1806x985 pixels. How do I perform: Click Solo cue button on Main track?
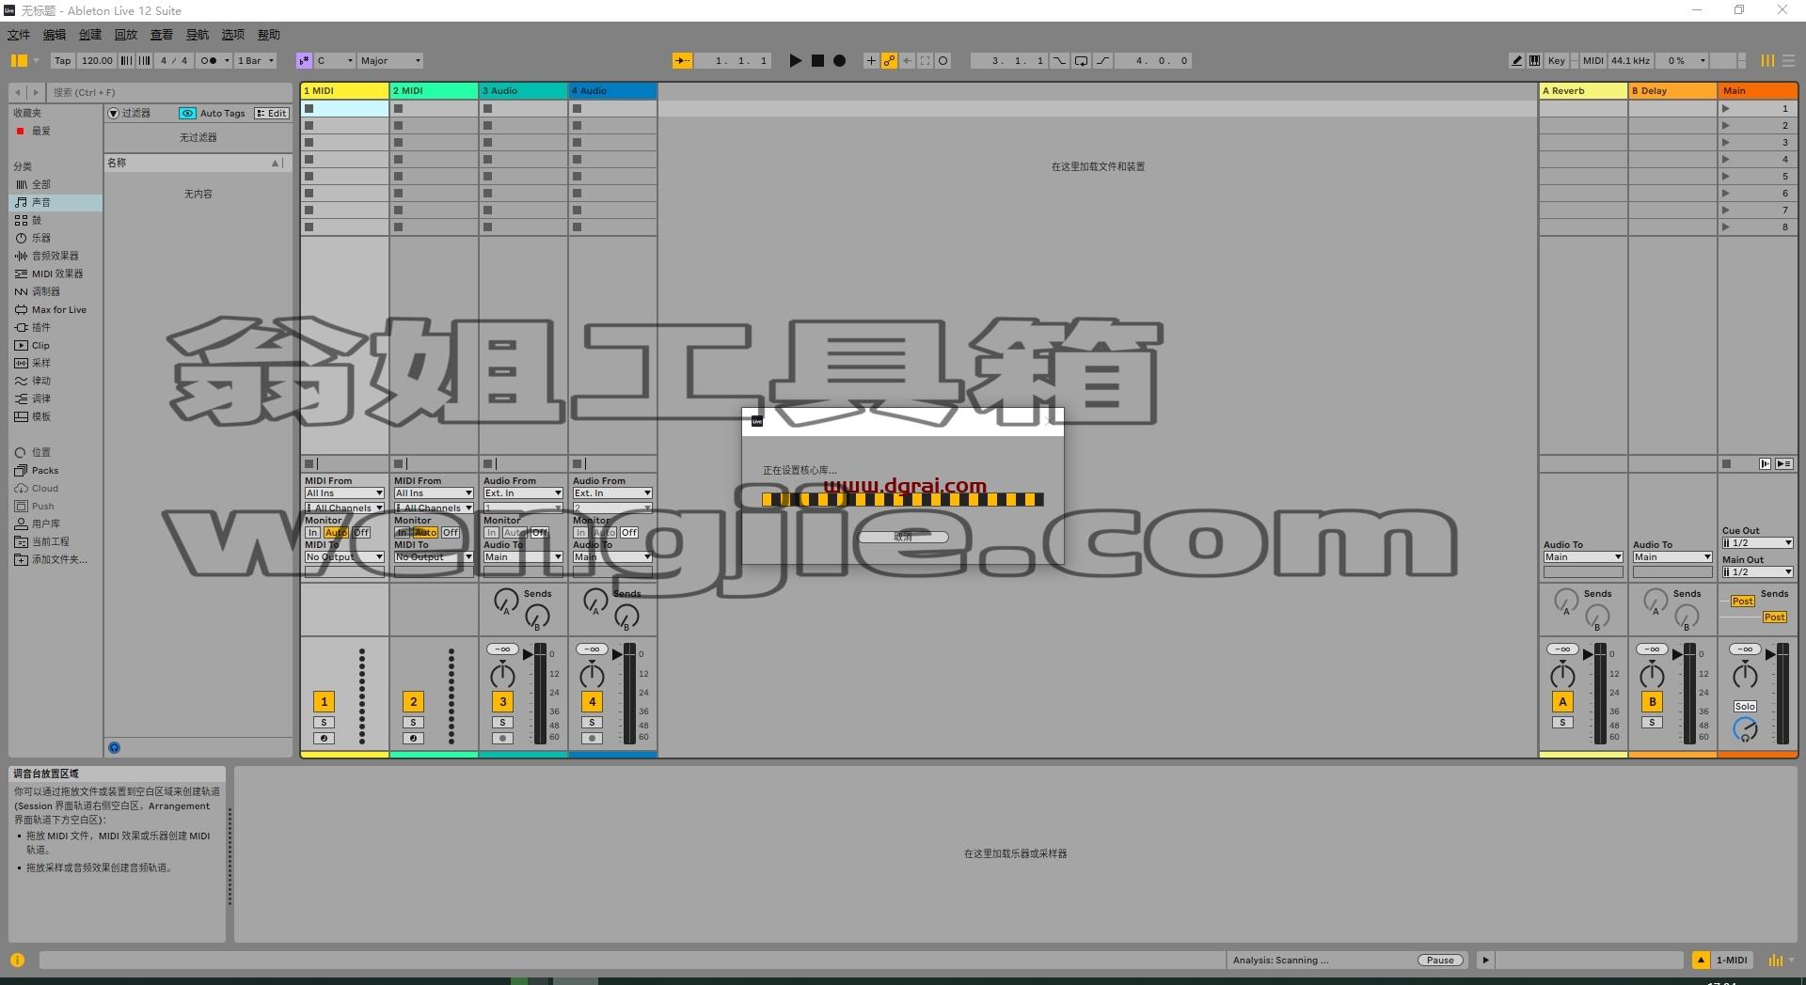(1745, 706)
